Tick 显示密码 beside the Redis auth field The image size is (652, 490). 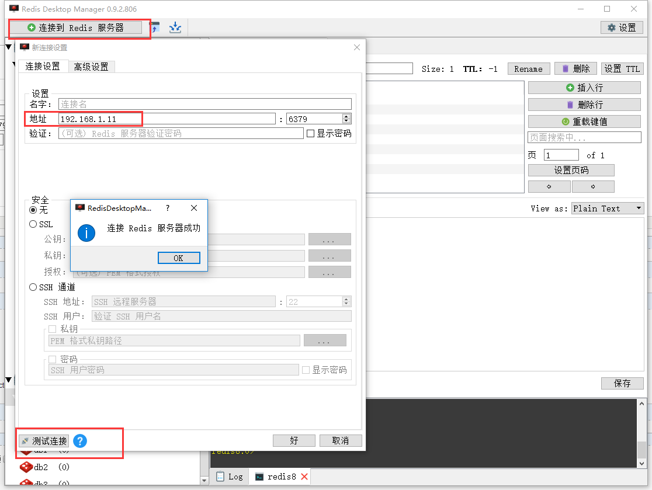[x=311, y=133]
